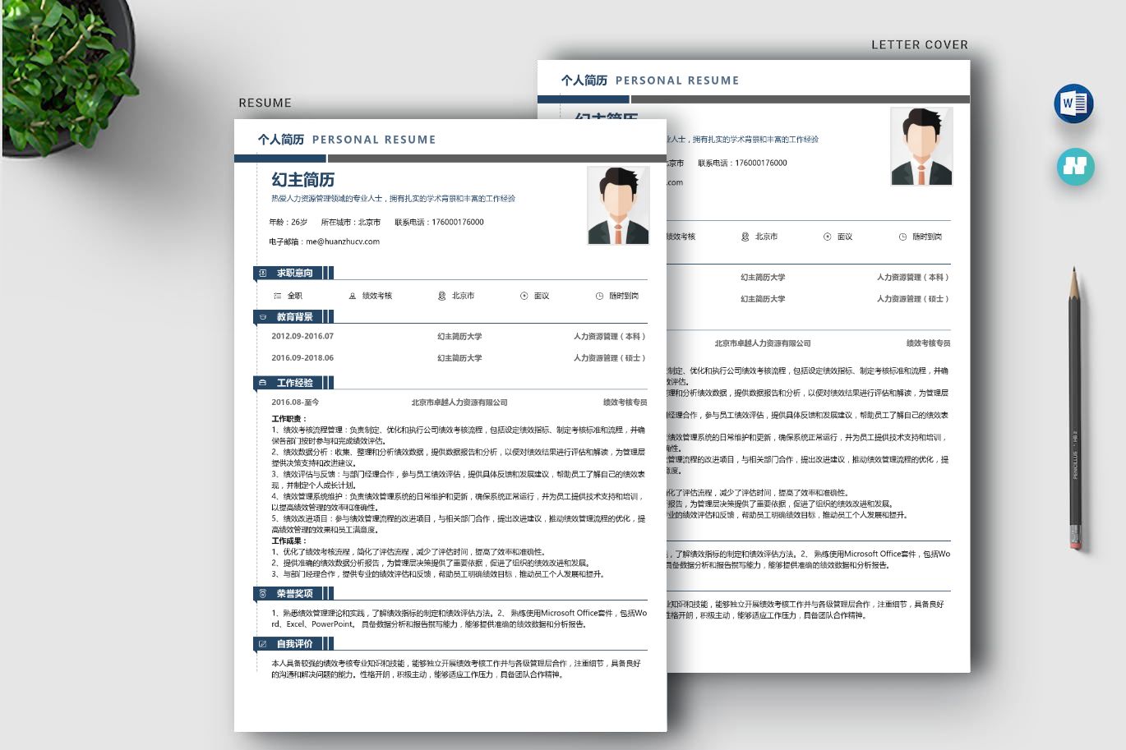Click the 教育背景 section header icon
The height and width of the screenshot is (750, 1126).
point(263,317)
